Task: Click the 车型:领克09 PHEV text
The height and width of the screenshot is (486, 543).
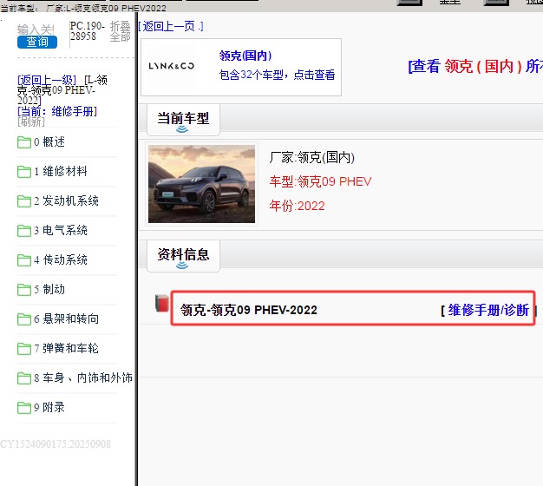Action: click(320, 181)
